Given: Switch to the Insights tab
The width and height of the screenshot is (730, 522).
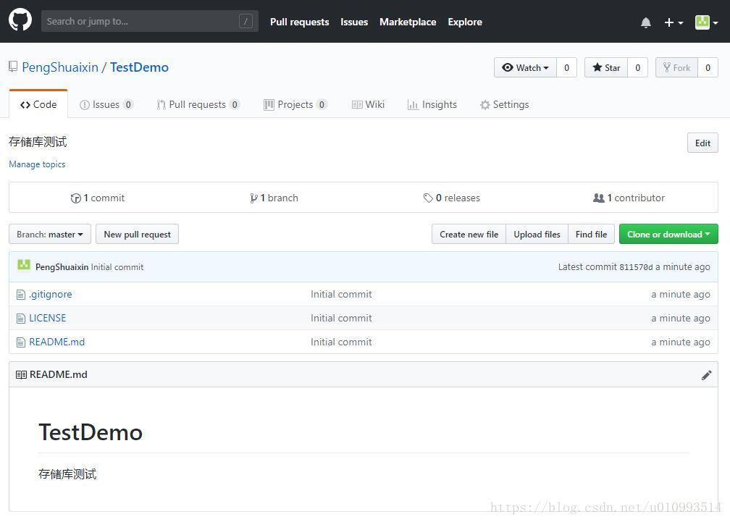Looking at the screenshot, I should tap(432, 104).
